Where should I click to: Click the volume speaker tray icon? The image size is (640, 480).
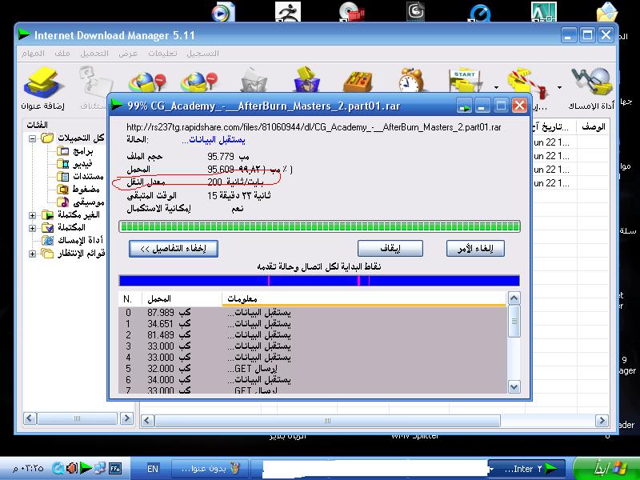pyautogui.click(x=72, y=468)
